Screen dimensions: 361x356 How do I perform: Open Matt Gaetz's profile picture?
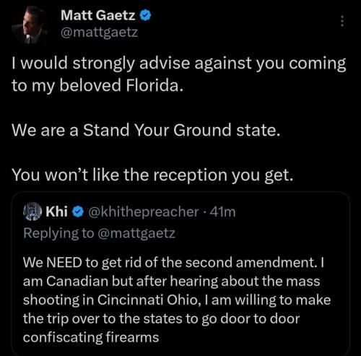(30, 25)
